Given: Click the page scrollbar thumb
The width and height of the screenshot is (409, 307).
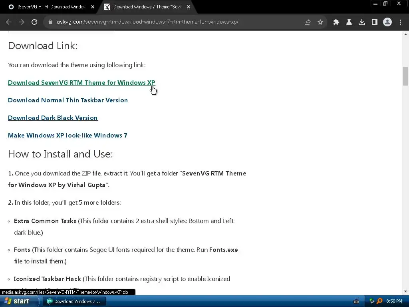Looking at the screenshot, I should click(x=406, y=76).
